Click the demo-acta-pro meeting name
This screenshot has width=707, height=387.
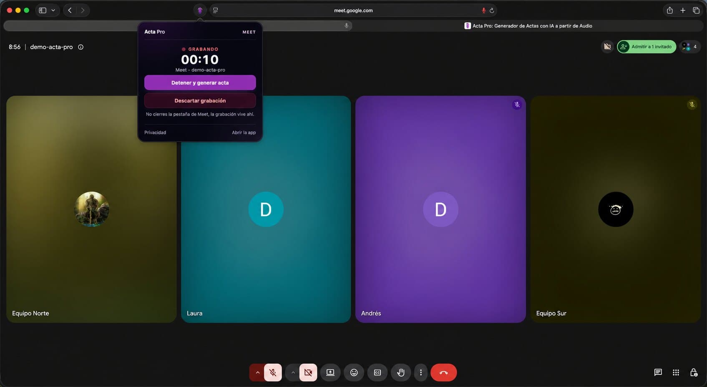pyautogui.click(x=51, y=47)
